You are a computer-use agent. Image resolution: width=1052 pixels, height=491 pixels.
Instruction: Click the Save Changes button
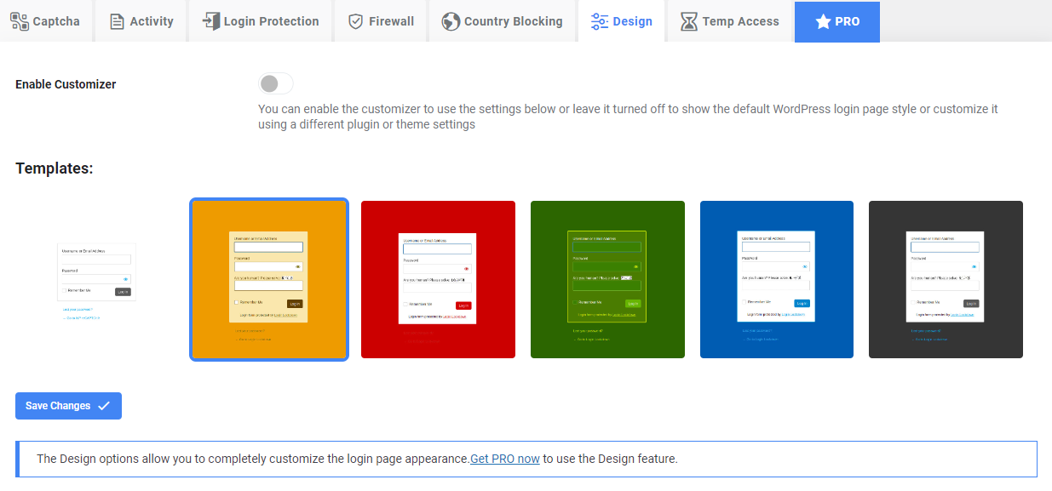[68, 406]
